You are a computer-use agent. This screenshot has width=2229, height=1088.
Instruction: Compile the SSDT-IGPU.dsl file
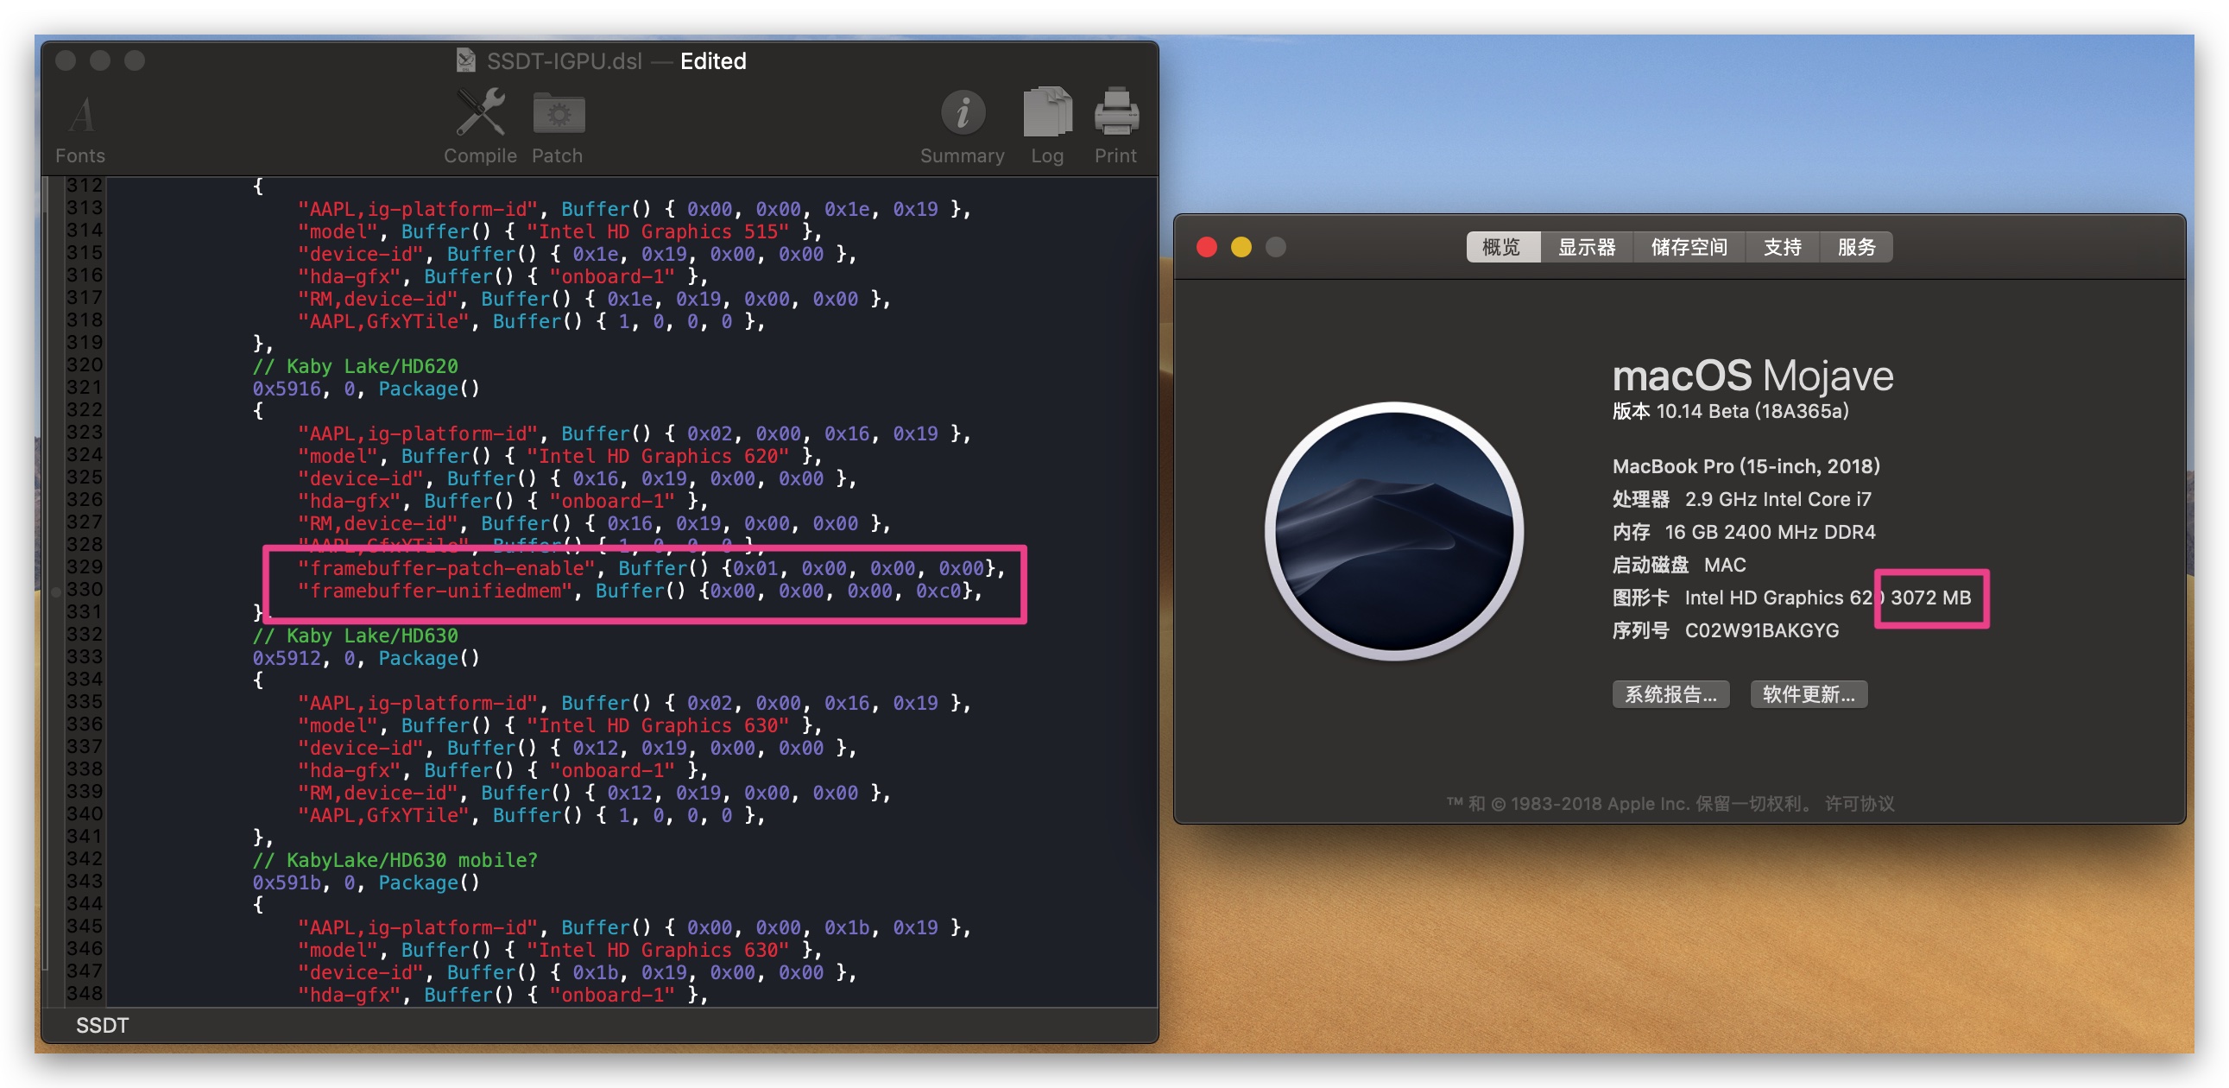480,127
